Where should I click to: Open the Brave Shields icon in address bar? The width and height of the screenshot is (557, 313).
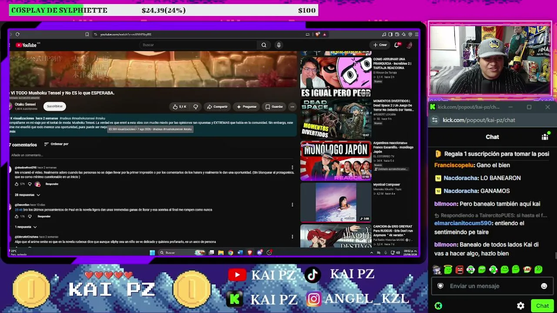tap(318, 34)
